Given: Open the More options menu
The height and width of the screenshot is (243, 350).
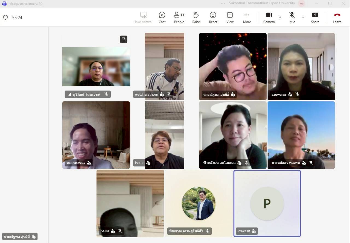Looking at the screenshot, I should pyautogui.click(x=247, y=17).
